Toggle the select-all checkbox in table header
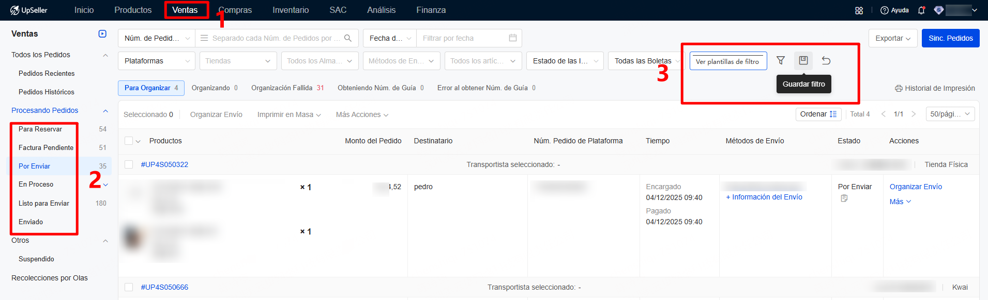The height and width of the screenshot is (300, 988). [129, 141]
